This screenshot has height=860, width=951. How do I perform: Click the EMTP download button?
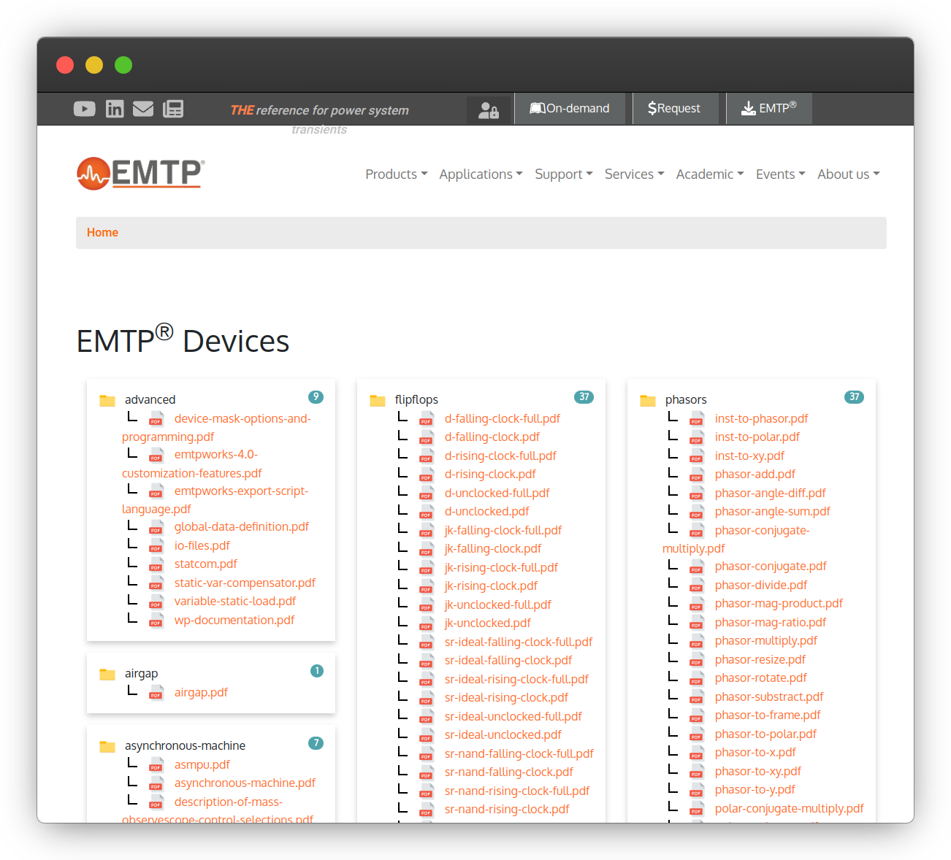click(x=769, y=109)
